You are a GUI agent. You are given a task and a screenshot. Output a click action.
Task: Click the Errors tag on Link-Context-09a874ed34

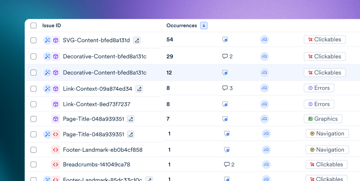(x=319, y=88)
